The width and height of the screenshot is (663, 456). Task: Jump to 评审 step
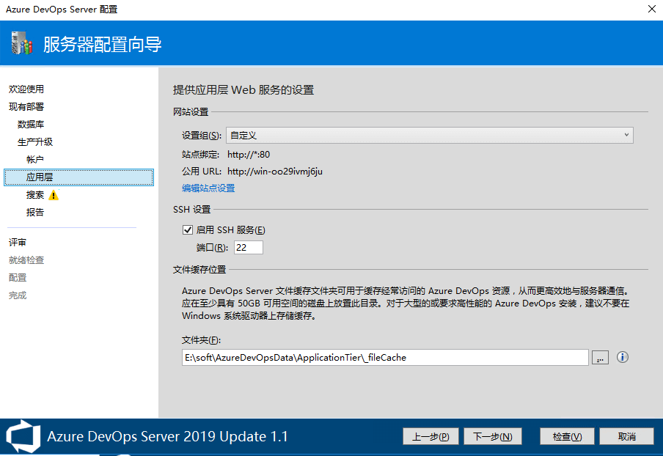pyautogui.click(x=18, y=243)
